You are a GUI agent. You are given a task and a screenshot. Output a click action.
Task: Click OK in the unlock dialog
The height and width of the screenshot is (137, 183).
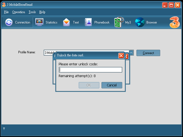89,85
